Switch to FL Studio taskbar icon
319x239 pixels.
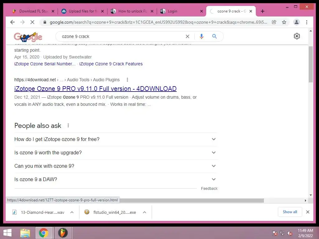pos(63,233)
